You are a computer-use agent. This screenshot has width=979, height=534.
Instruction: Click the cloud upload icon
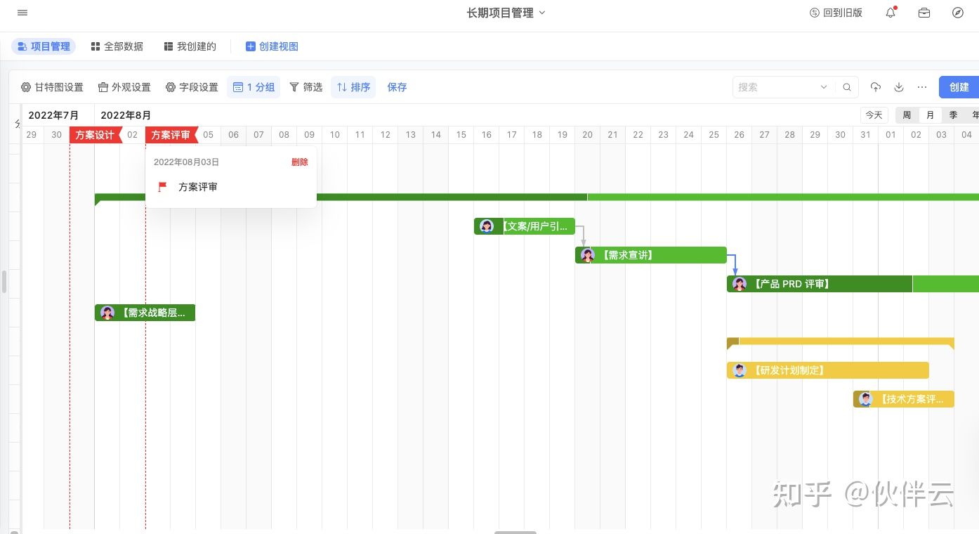coord(875,87)
